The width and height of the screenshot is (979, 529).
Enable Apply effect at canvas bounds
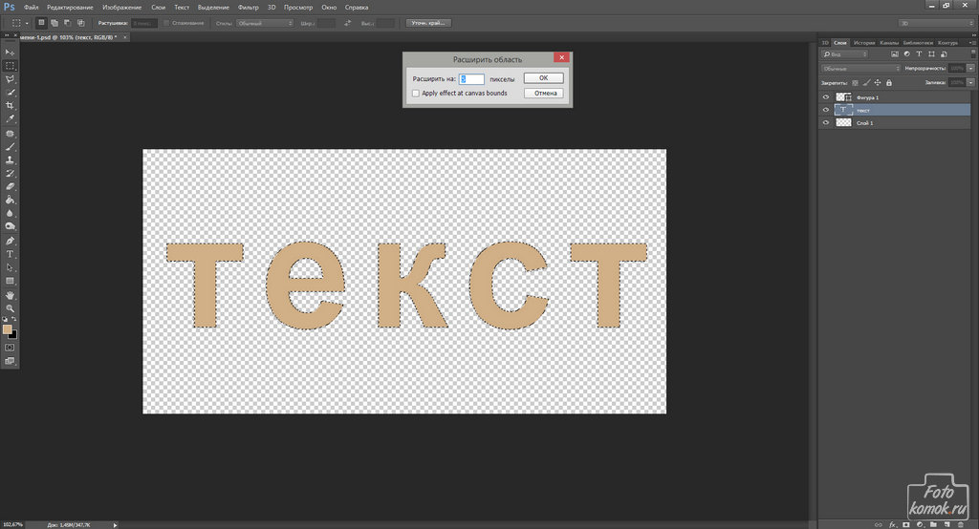click(415, 94)
